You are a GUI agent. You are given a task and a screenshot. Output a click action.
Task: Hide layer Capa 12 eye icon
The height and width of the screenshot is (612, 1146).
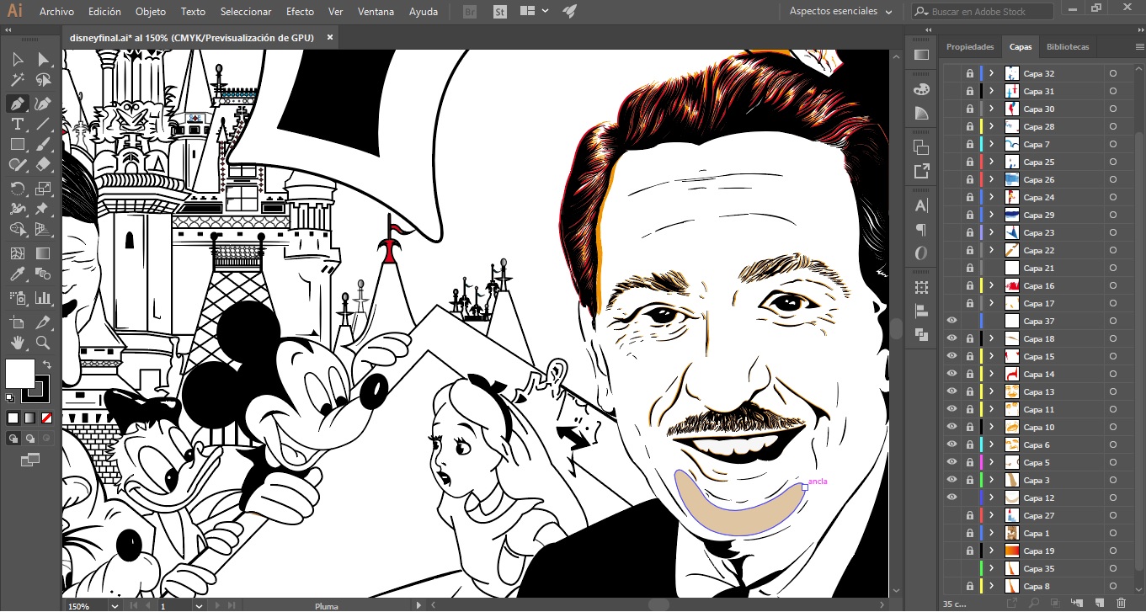(x=951, y=498)
